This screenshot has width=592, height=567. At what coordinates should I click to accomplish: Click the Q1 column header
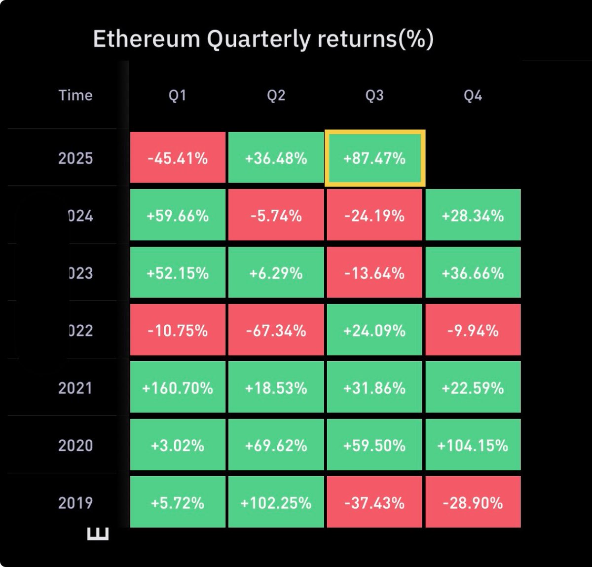(178, 95)
